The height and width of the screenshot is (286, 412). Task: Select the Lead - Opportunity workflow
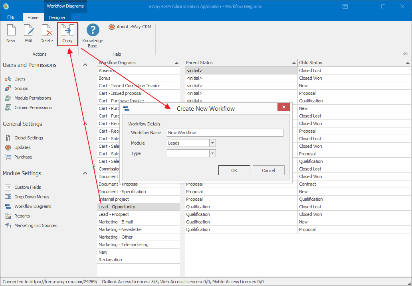coord(139,207)
